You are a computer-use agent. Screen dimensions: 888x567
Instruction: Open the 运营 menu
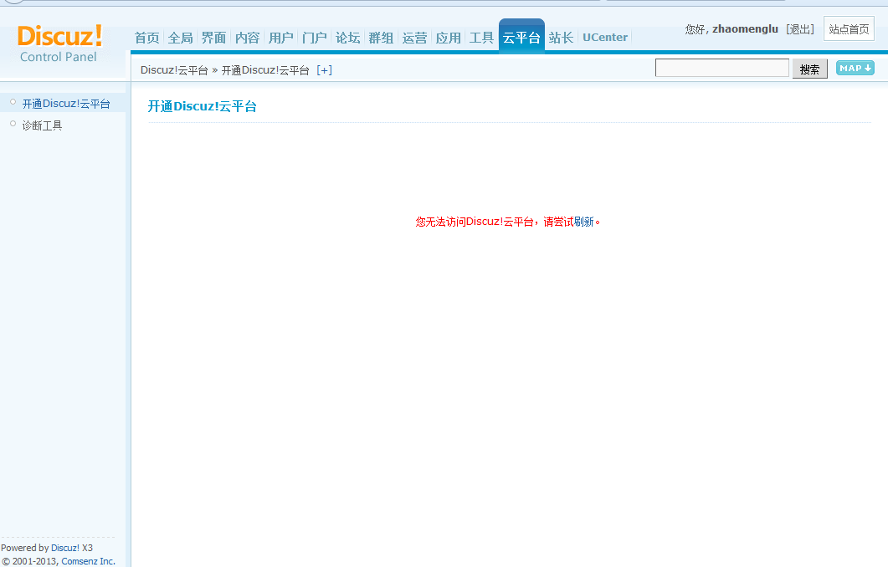tap(414, 38)
